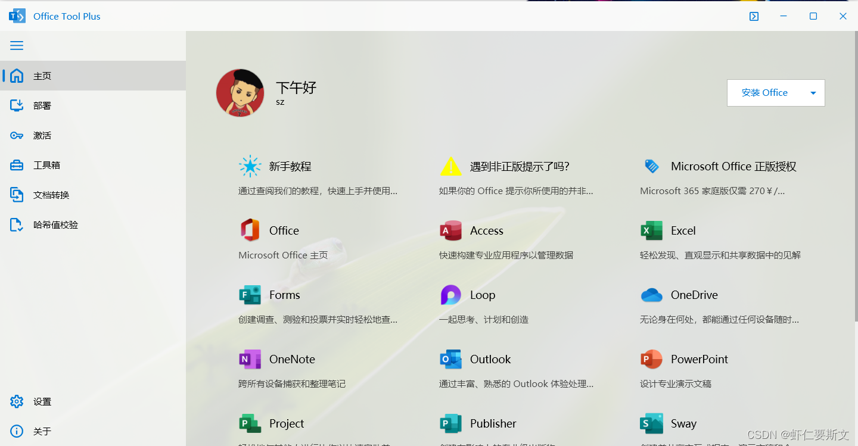This screenshot has width=858, height=446.
Task: Open 工具箱 page in sidebar
Action: tap(93, 165)
